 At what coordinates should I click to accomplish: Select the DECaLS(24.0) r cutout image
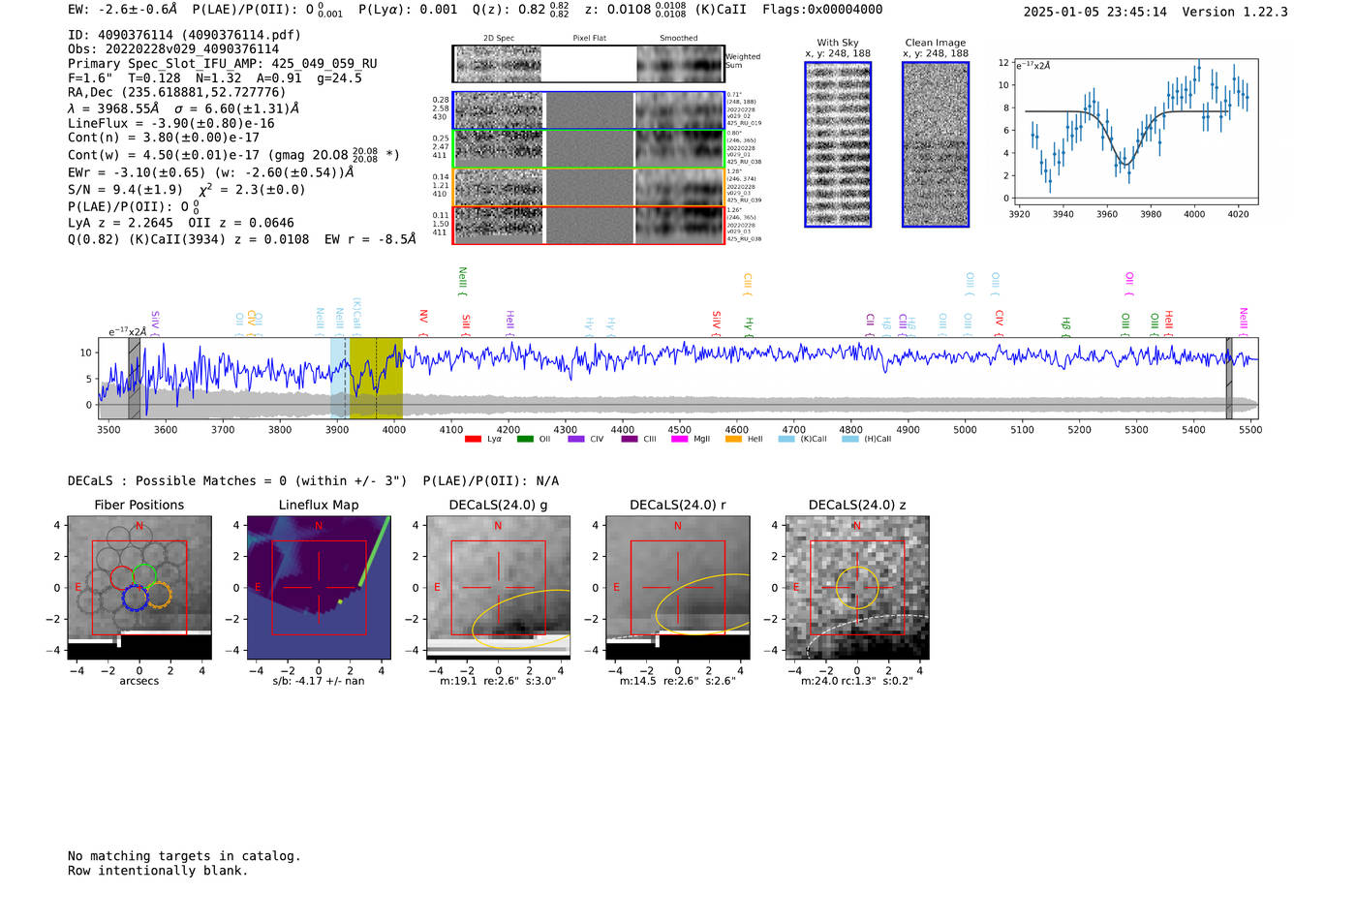[x=677, y=587]
